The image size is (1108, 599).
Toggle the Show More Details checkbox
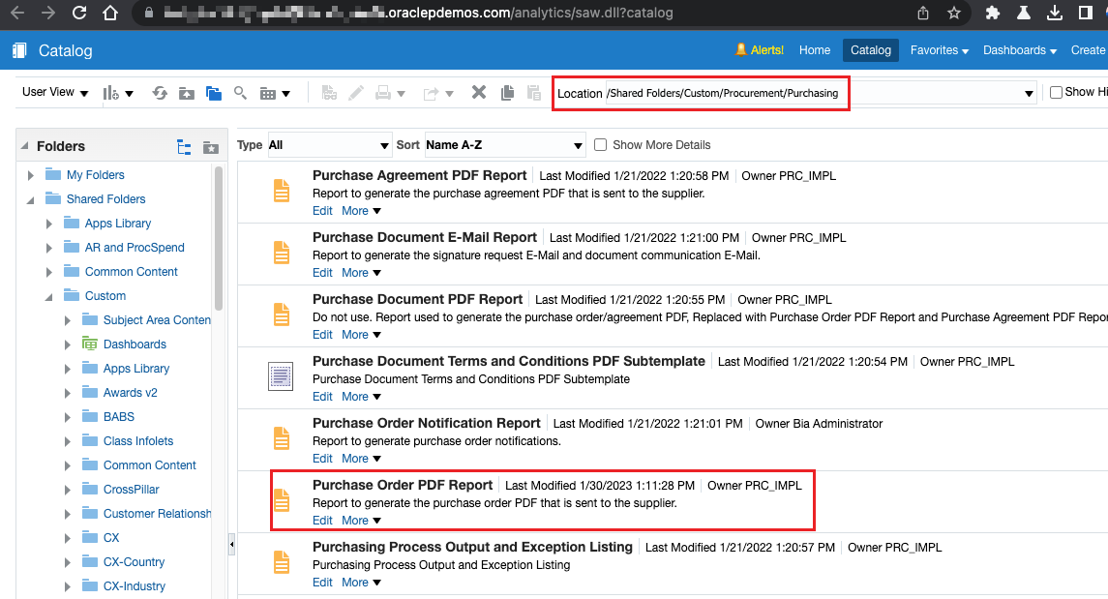click(601, 144)
